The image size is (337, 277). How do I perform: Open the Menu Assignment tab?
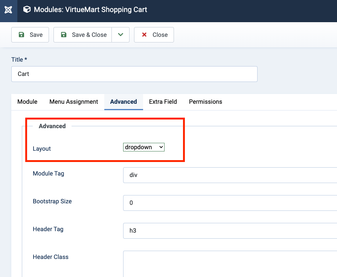[74, 101]
